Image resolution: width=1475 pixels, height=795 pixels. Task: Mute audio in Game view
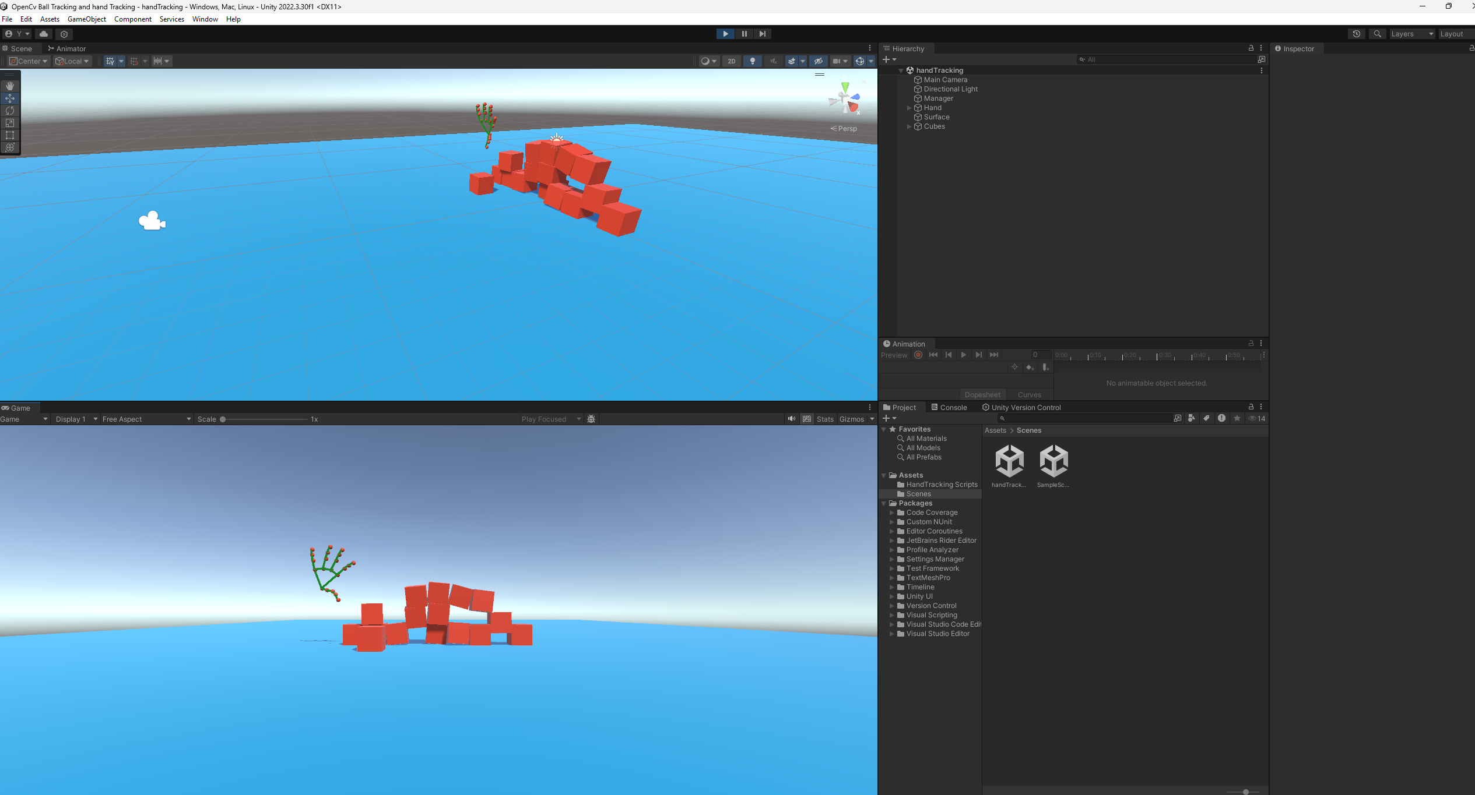pyautogui.click(x=791, y=419)
